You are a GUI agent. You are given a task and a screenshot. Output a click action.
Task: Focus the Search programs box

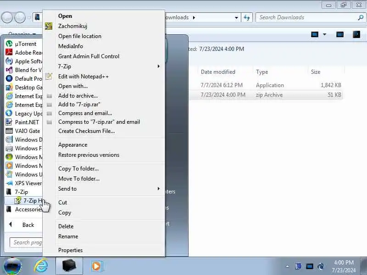coord(26,242)
